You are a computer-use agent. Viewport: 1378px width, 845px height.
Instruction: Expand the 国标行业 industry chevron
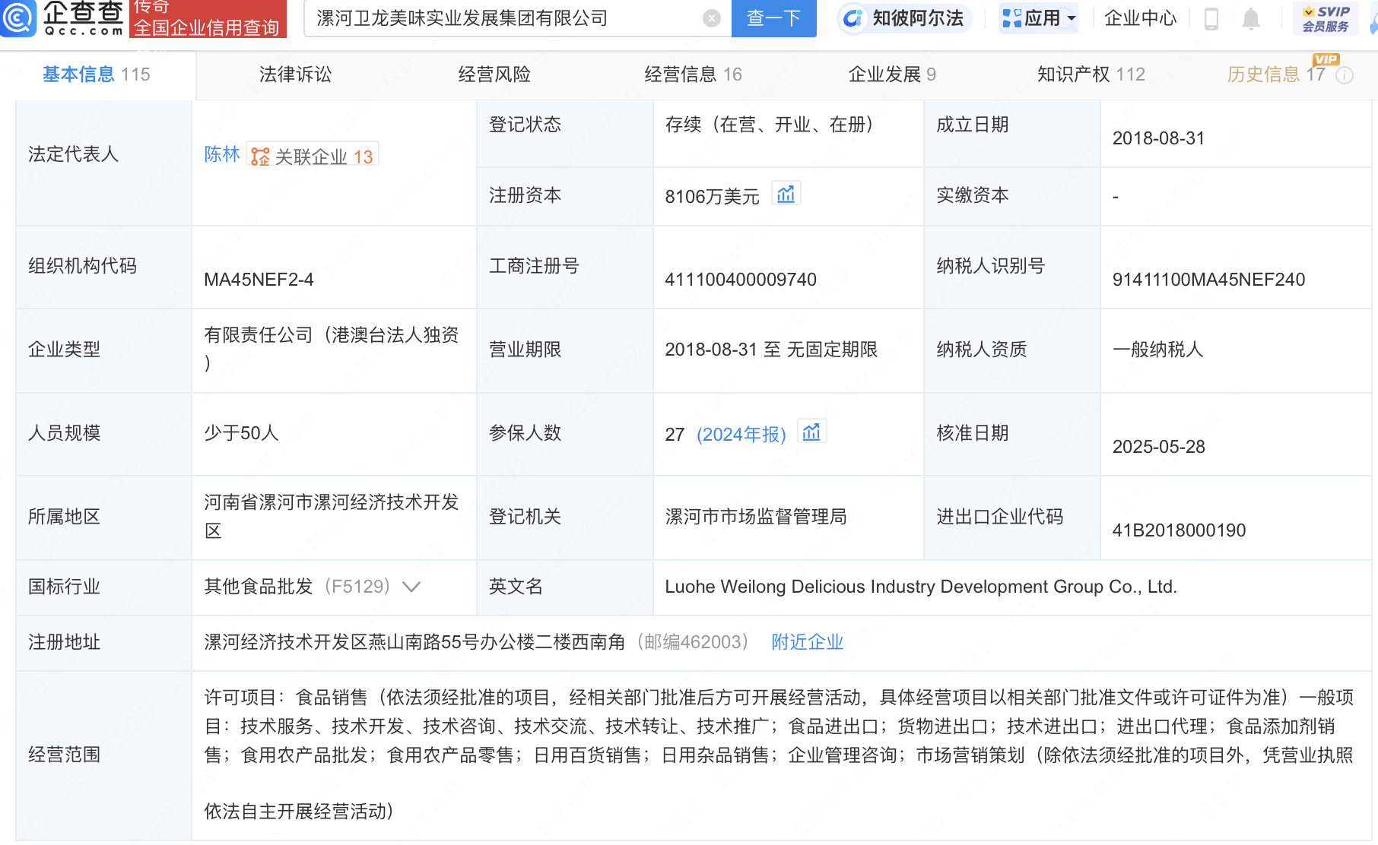[x=411, y=587]
